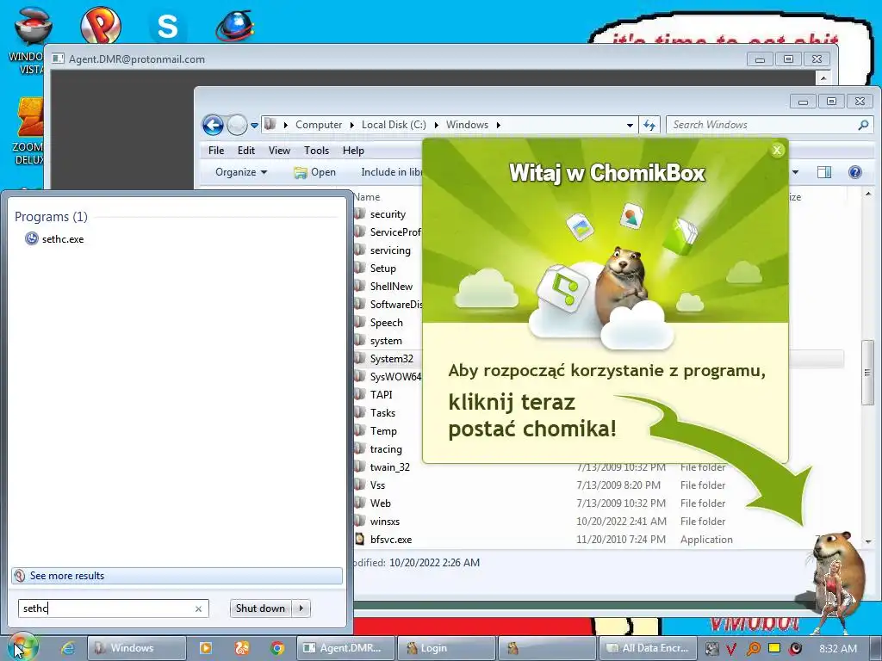Clear the Start menu search text
Image resolution: width=882 pixels, height=661 pixels.
point(198,608)
